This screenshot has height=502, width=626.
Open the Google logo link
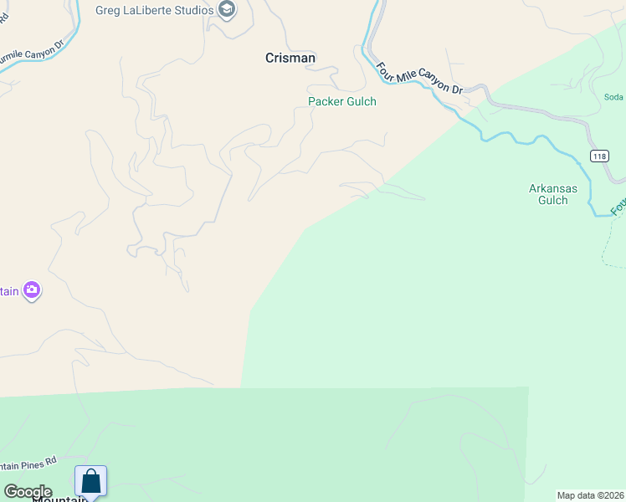(x=28, y=491)
